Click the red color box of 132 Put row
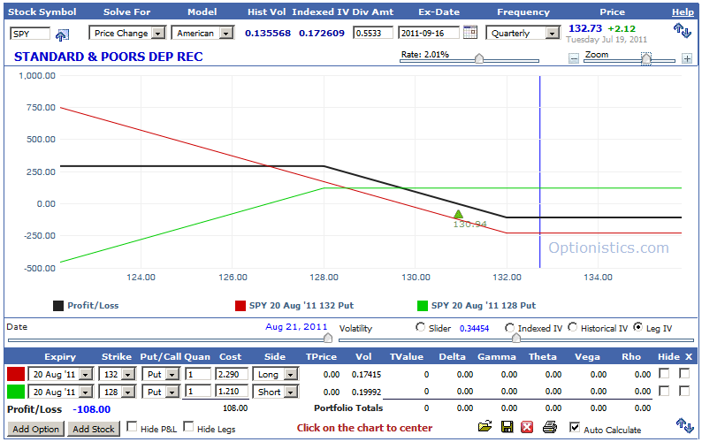The image size is (702, 442). point(16,374)
